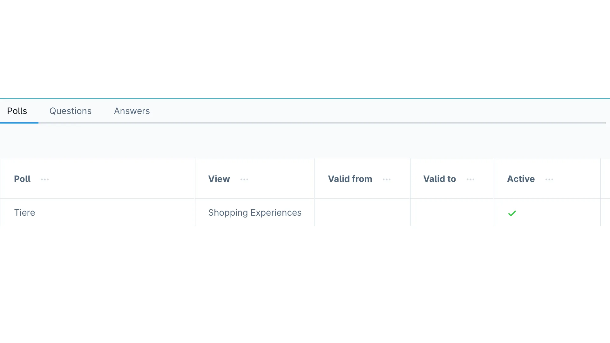
Task: Select the Polls tab
Action: (17, 111)
